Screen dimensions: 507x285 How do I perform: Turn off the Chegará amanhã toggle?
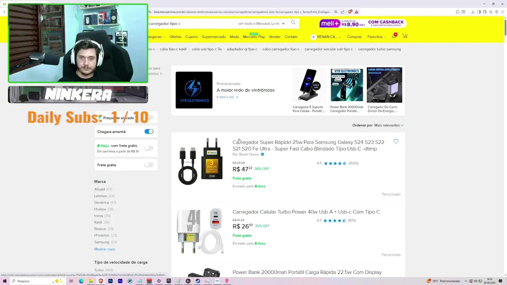click(149, 131)
